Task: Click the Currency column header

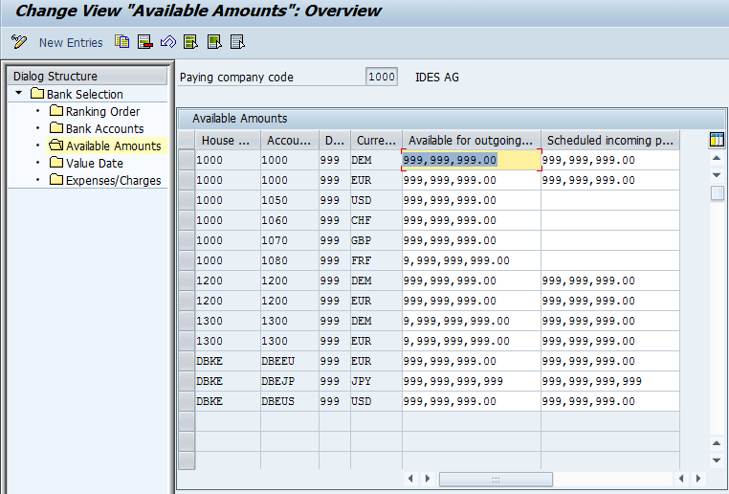Action: point(375,140)
